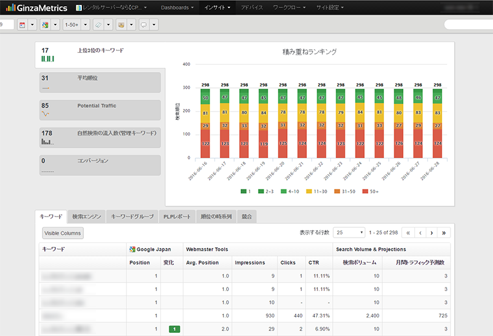The image size is (493, 336).
Task: Switch to the PLPレポート tab
Action: (x=177, y=217)
